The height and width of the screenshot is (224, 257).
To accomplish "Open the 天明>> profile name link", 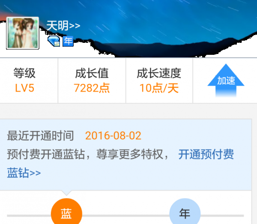I will coord(63,26).
